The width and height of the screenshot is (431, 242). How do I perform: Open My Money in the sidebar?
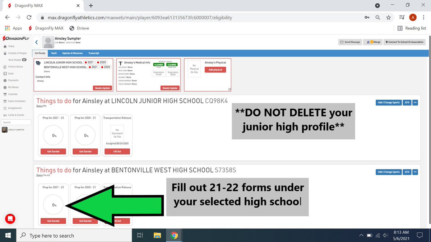click(11, 87)
